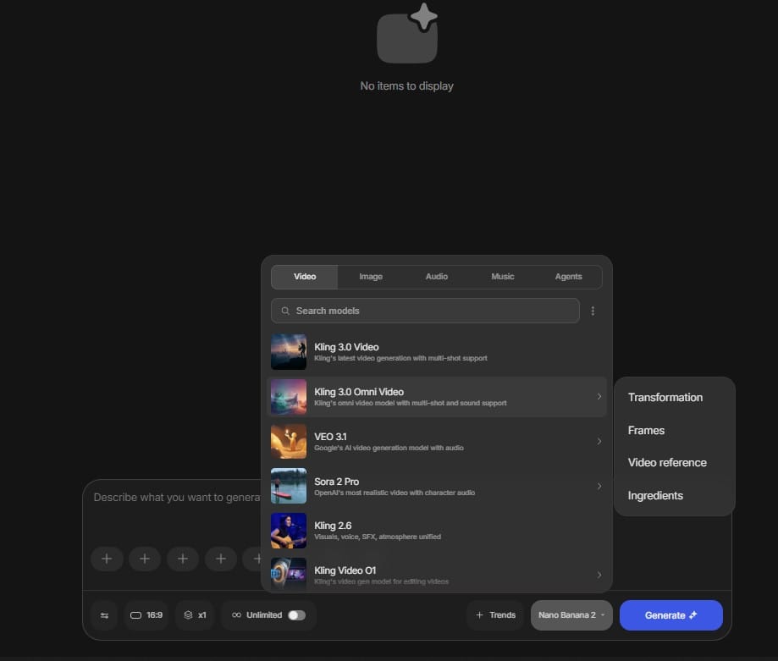Open the three-dot menu beside model search
The width and height of the screenshot is (778, 661).
593,311
